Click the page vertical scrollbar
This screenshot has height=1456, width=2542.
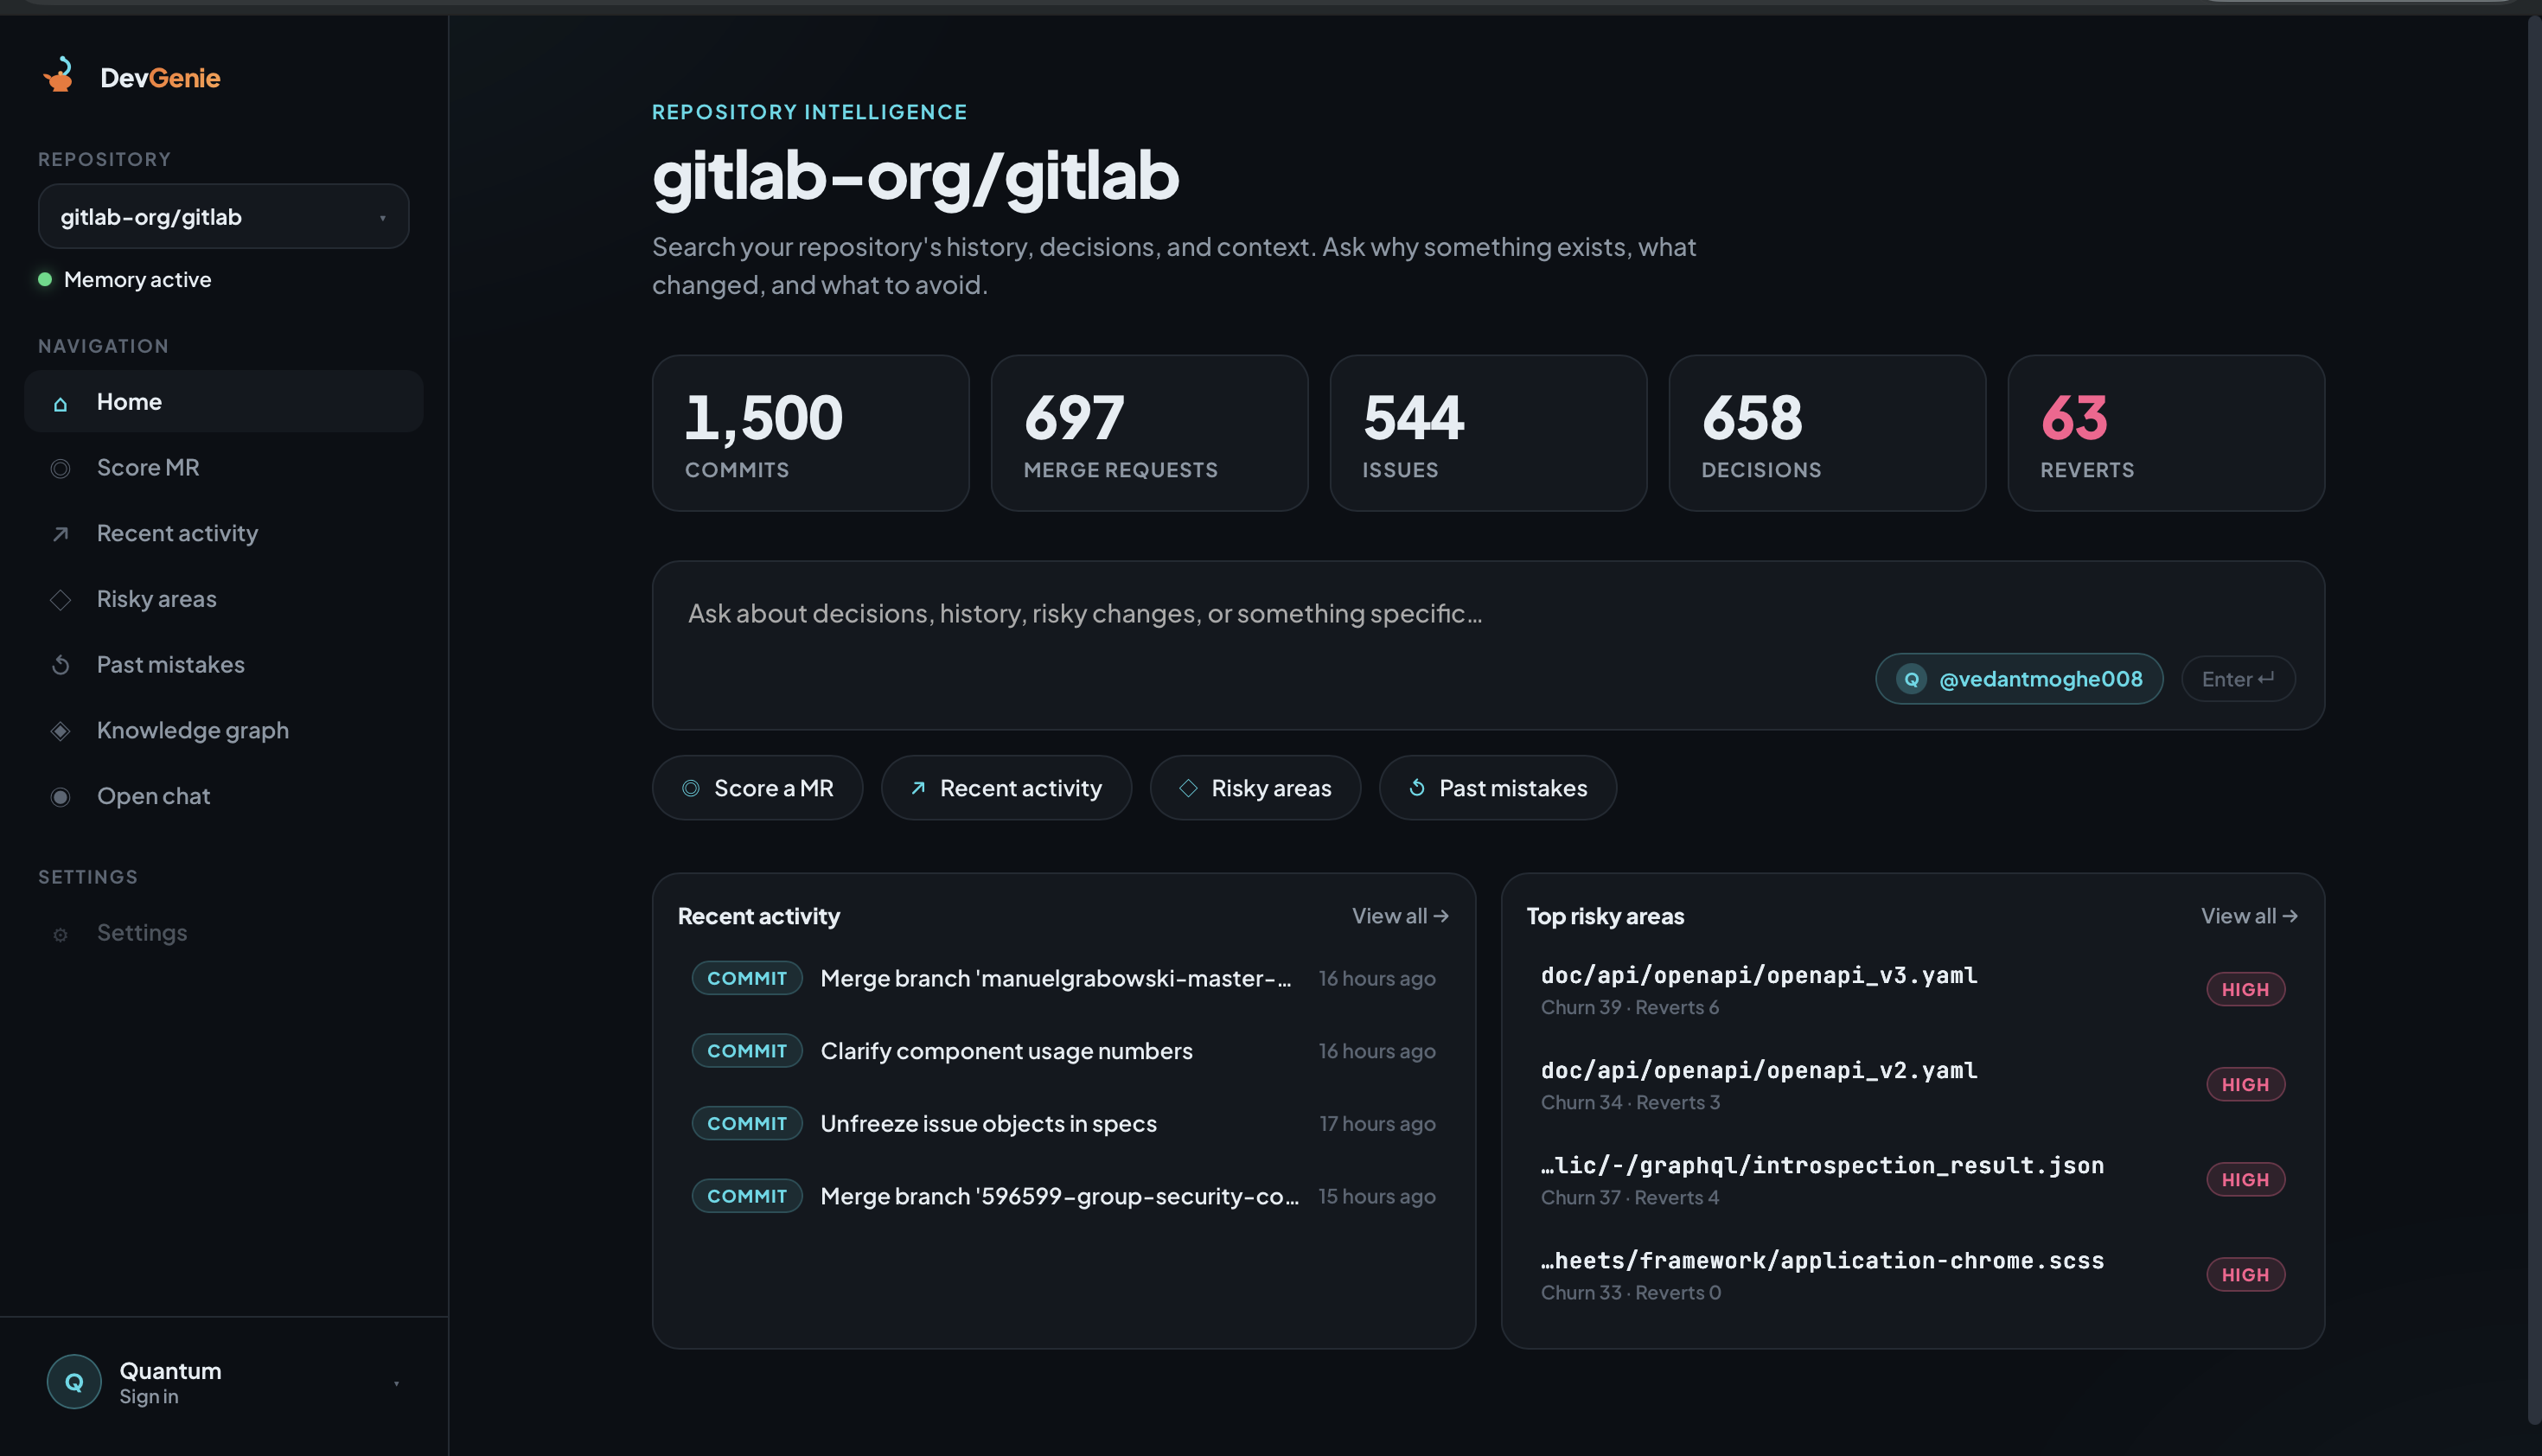tap(2534, 720)
